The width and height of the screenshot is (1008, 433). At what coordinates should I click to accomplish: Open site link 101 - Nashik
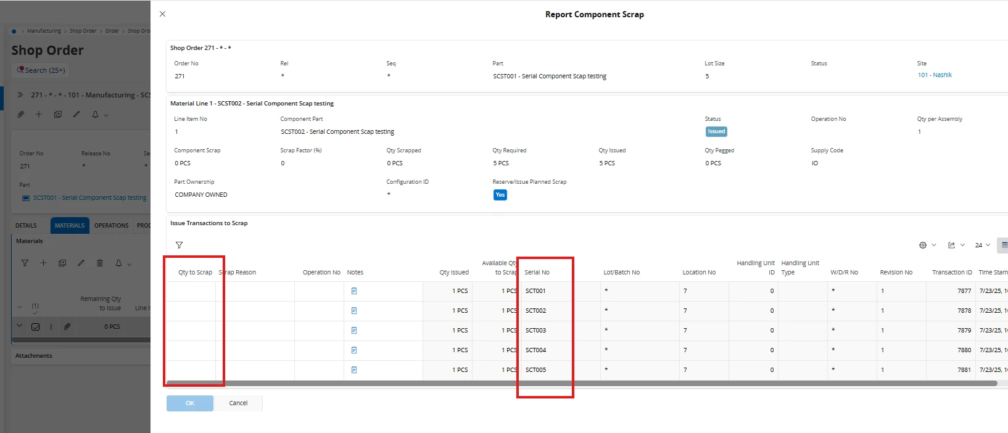(935, 75)
